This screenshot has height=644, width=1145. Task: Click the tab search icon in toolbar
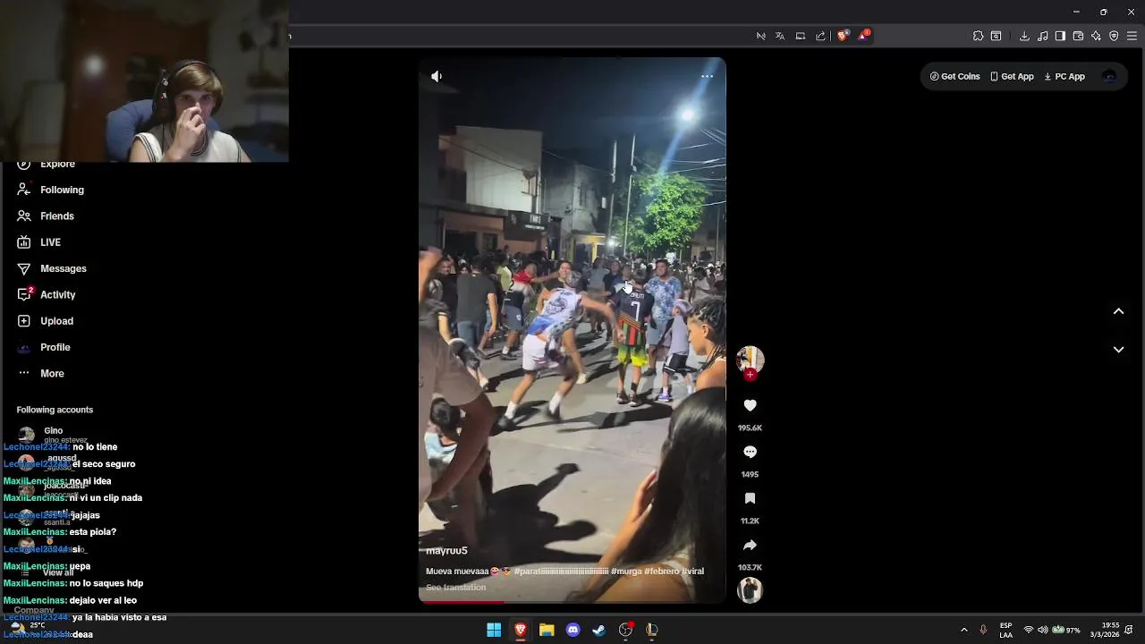tap(996, 36)
